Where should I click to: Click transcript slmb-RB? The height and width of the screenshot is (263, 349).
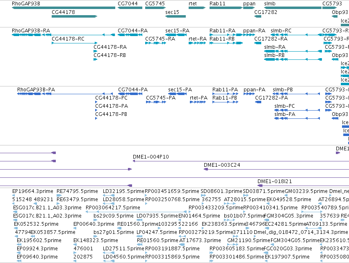[x=293, y=59]
